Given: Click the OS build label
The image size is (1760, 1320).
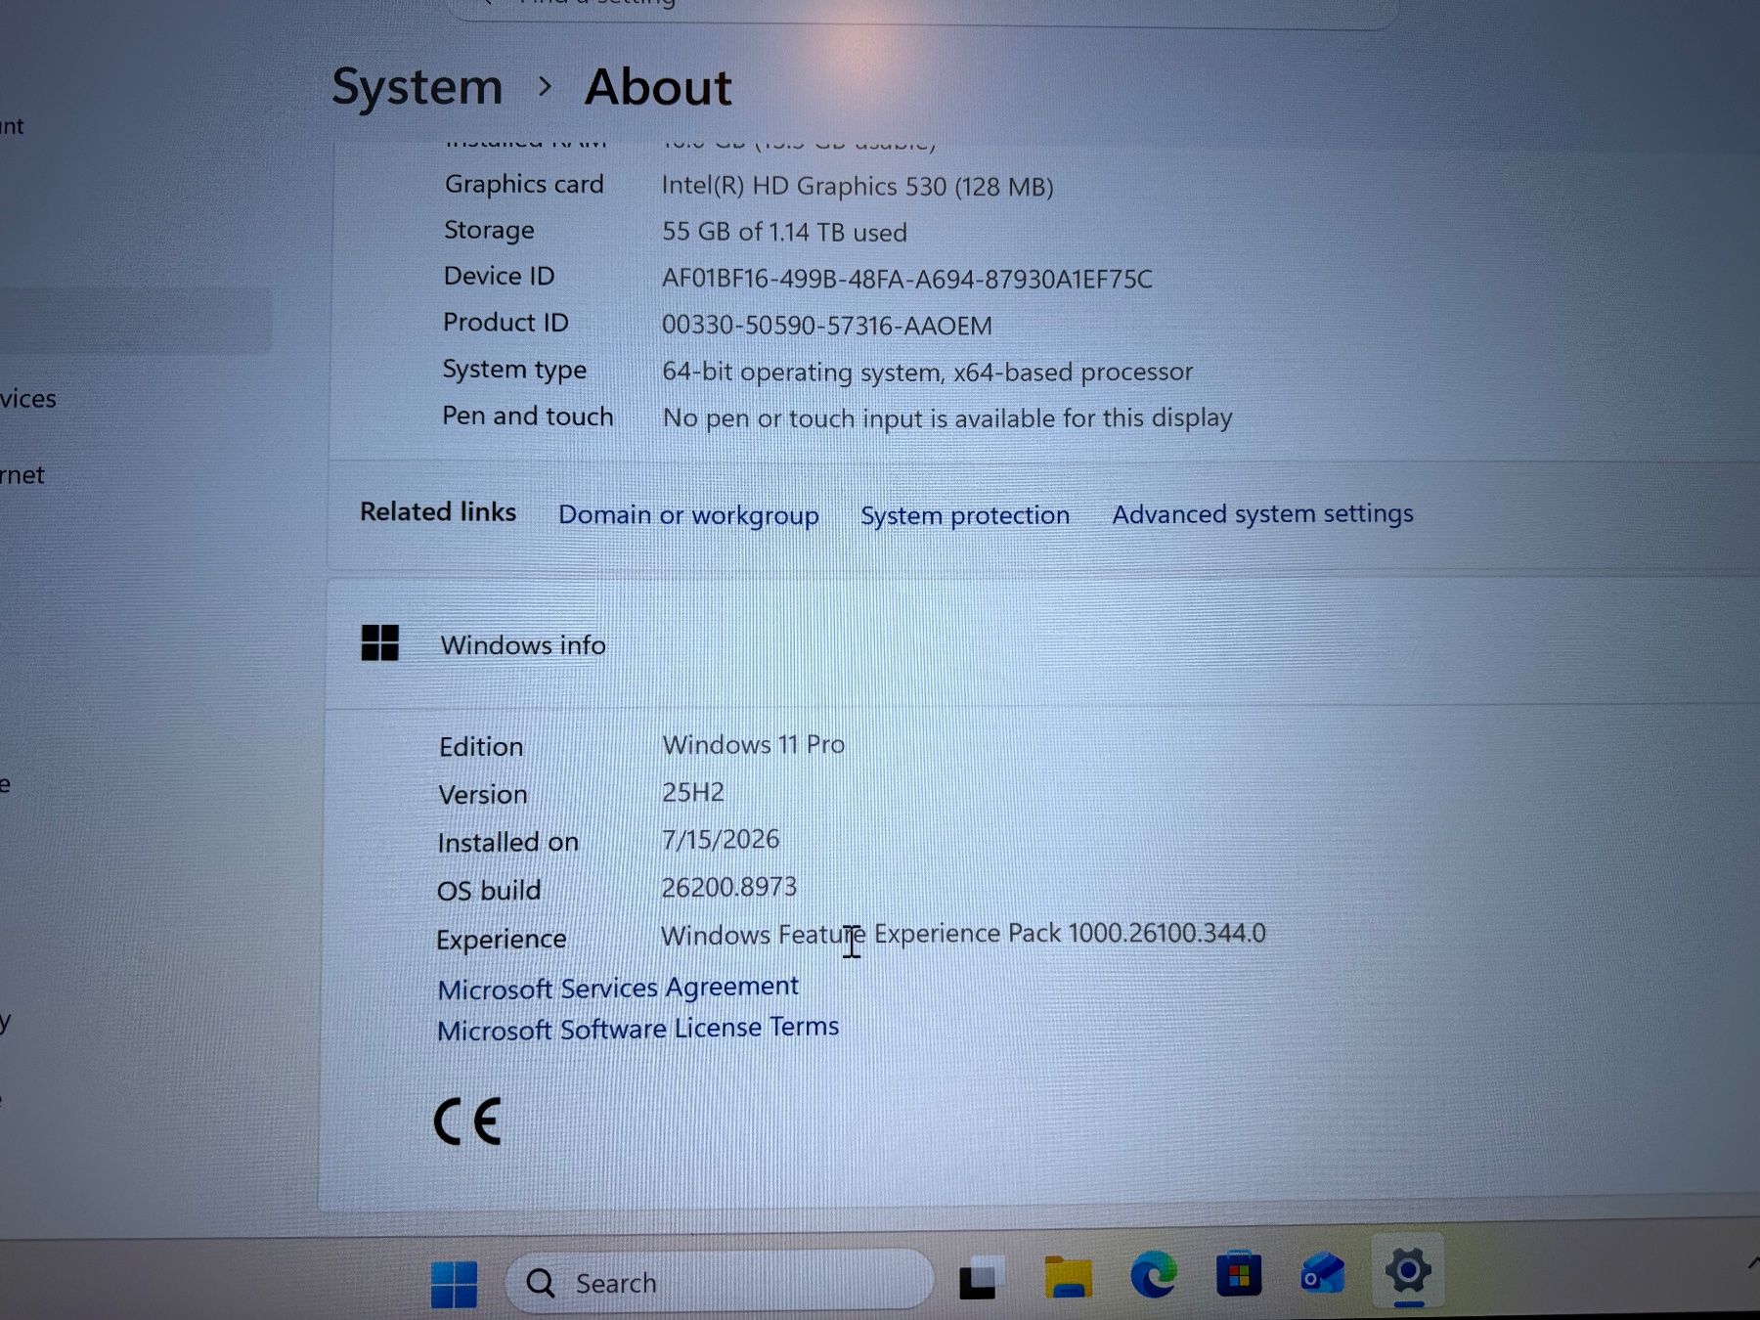Looking at the screenshot, I should click(x=489, y=891).
